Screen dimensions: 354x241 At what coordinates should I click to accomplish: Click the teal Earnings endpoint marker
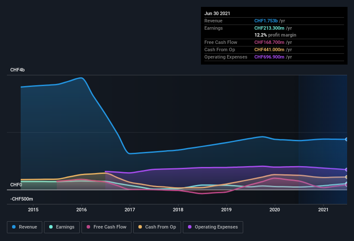[347, 183]
